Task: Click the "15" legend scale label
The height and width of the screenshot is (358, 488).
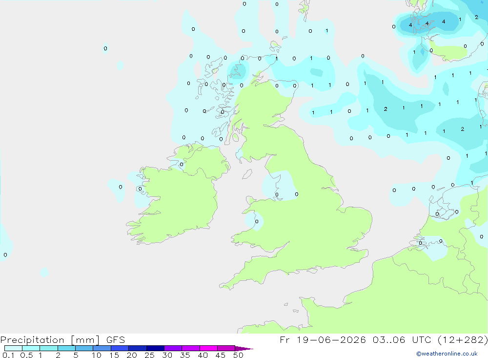Action: [x=114, y=355]
